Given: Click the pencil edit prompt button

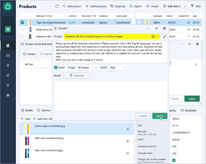Looking at the screenshot, I should click(165, 36).
